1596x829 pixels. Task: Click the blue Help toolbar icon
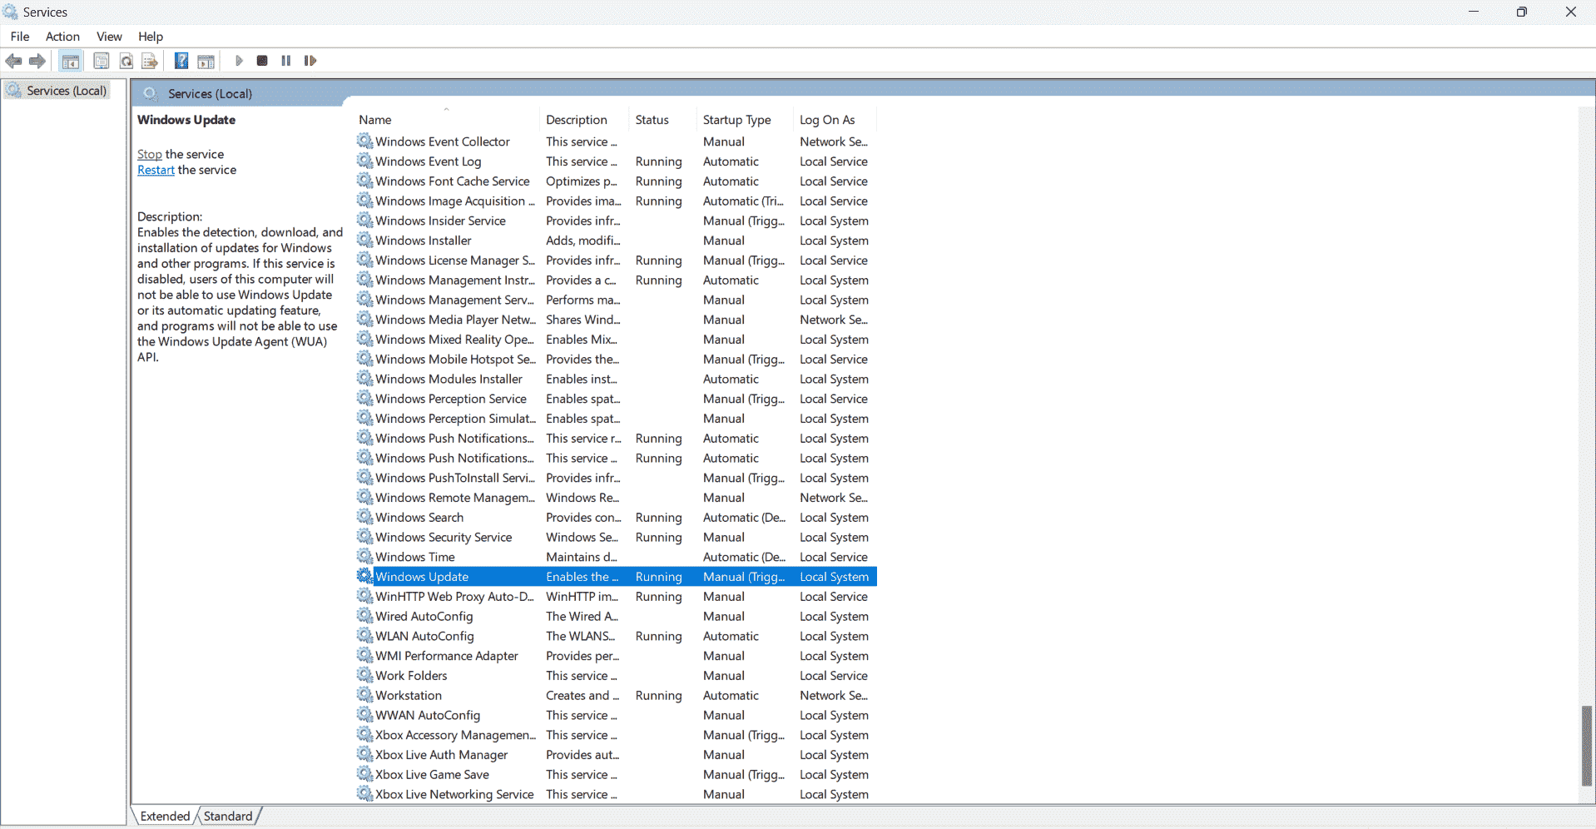181,61
